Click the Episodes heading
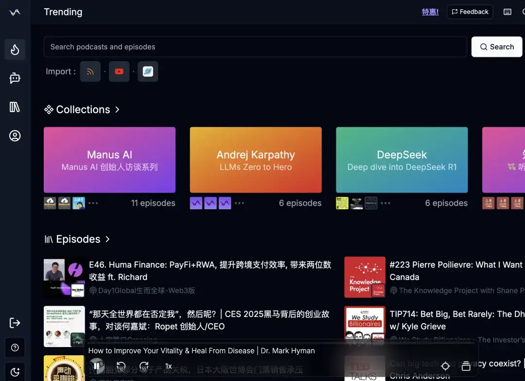The height and width of the screenshot is (381, 525). (x=78, y=239)
